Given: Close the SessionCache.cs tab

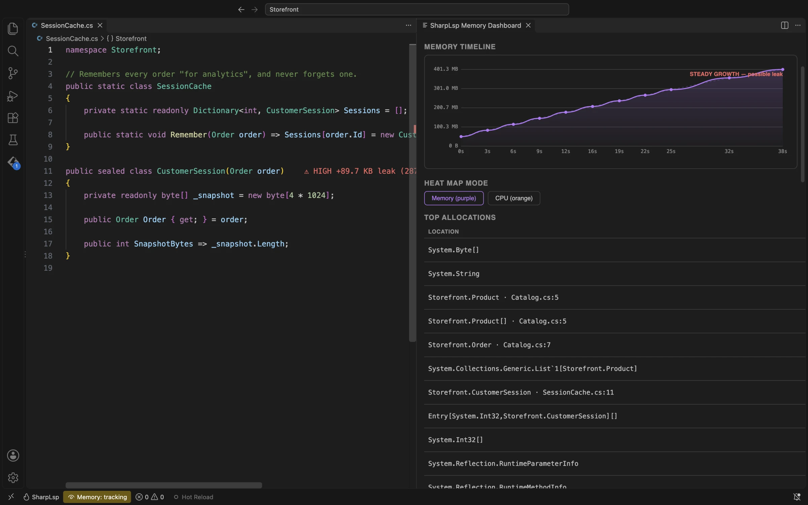Looking at the screenshot, I should (100, 25).
